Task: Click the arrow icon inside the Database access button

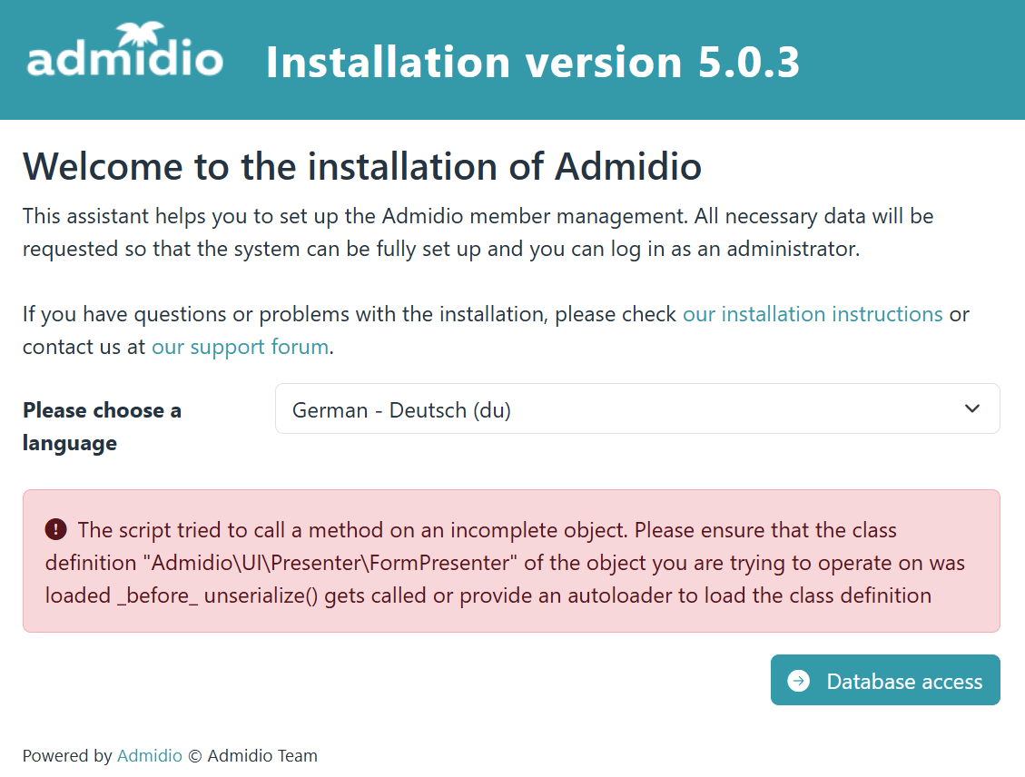Action: pos(798,681)
